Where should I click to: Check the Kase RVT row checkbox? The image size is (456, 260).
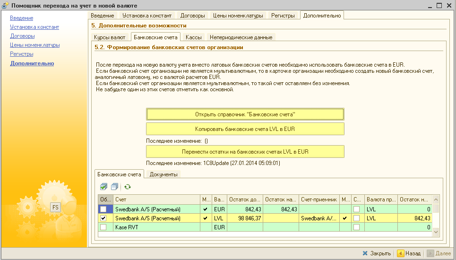[103, 227]
